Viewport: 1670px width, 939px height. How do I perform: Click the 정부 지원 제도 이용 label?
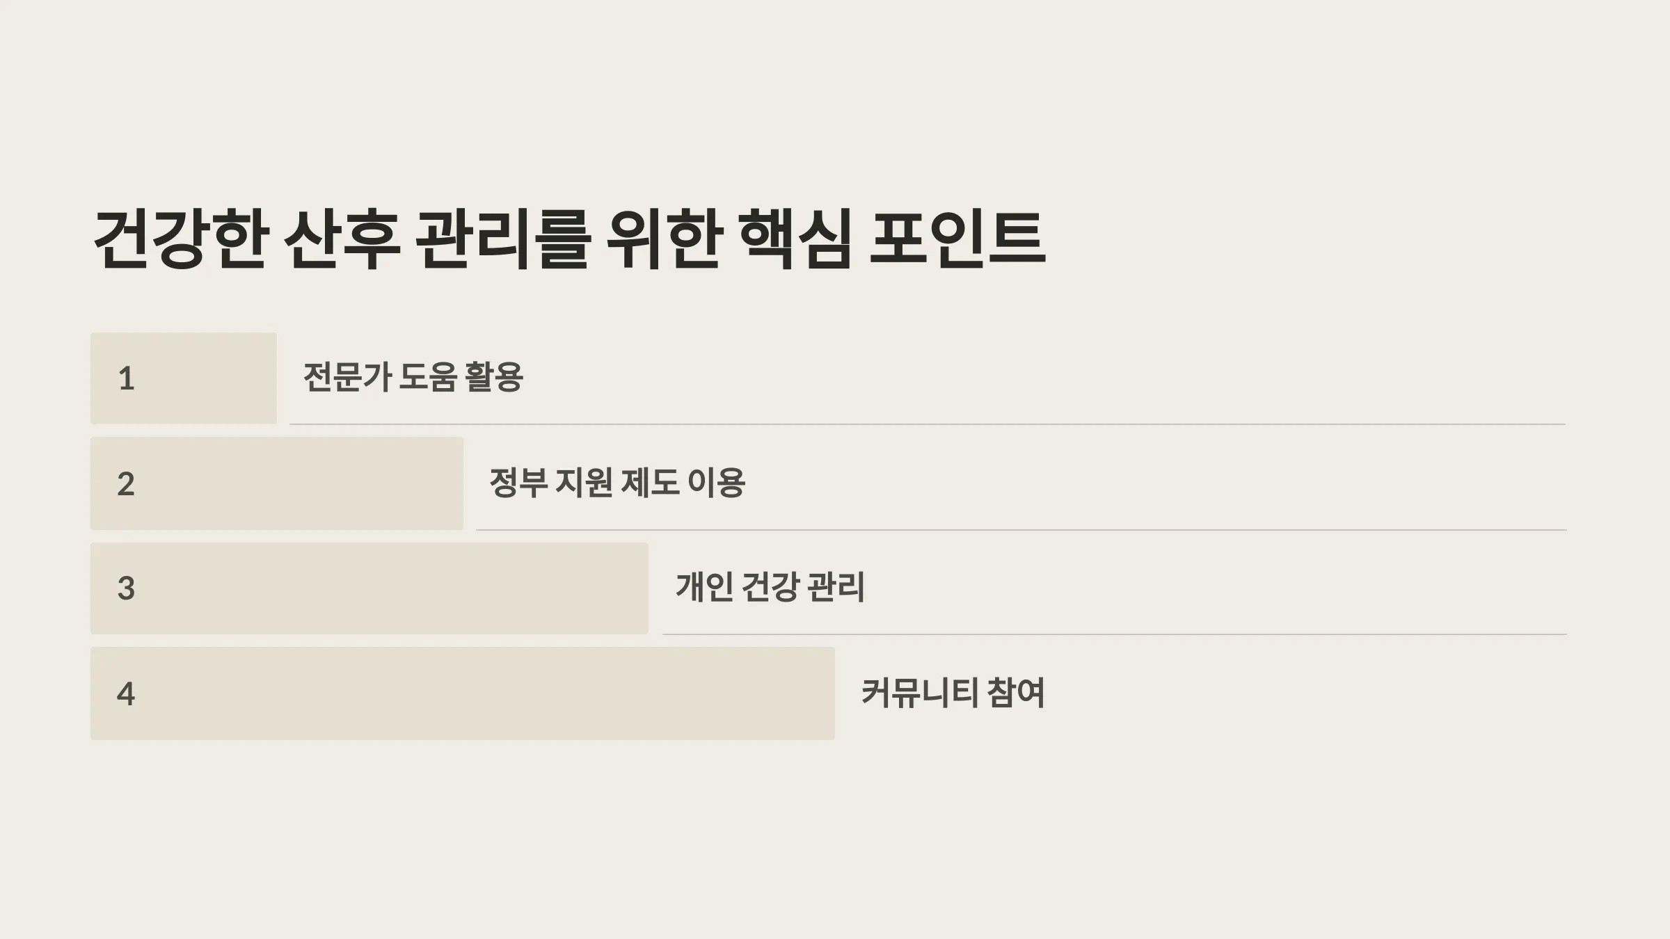click(x=617, y=482)
